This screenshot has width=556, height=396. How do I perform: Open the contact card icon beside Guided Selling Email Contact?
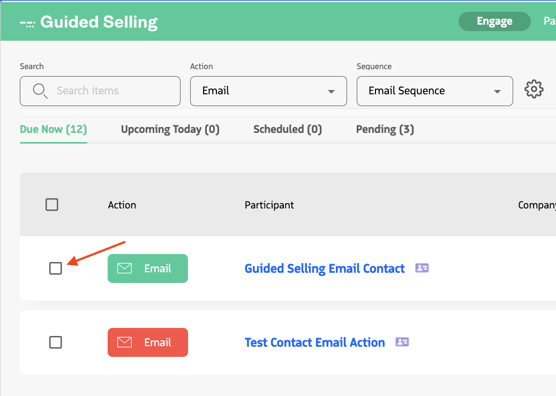pos(422,268)
